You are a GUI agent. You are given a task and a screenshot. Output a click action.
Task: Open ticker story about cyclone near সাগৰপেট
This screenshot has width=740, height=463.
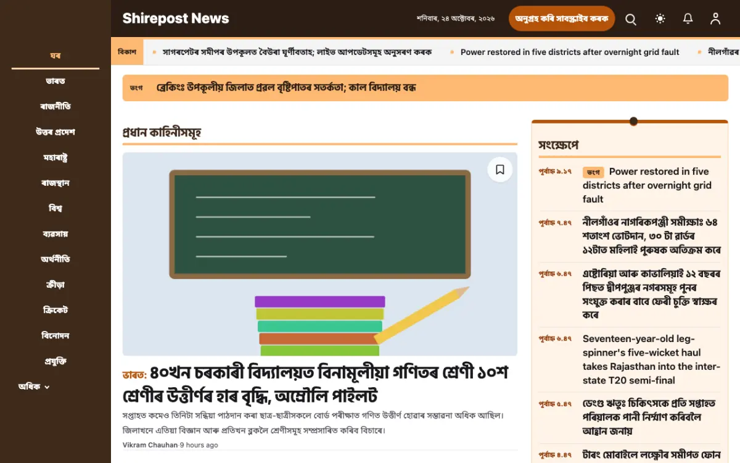click(297, 52)
